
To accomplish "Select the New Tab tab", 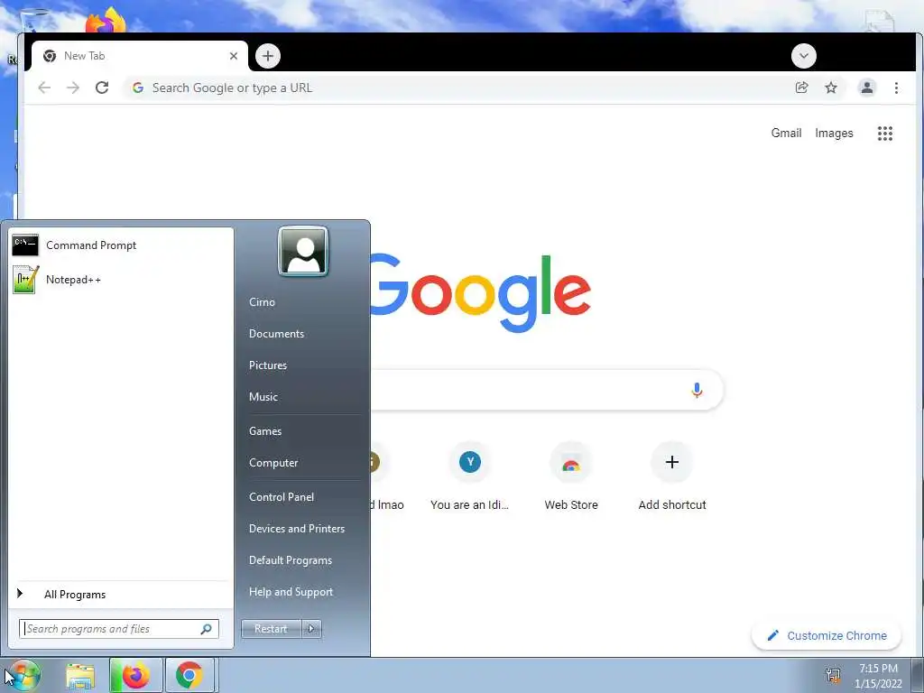I will tap(140, 56).
